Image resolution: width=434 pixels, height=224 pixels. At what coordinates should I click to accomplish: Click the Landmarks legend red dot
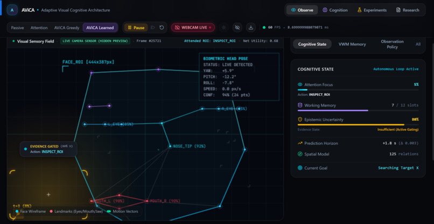(x=51, y=211)
